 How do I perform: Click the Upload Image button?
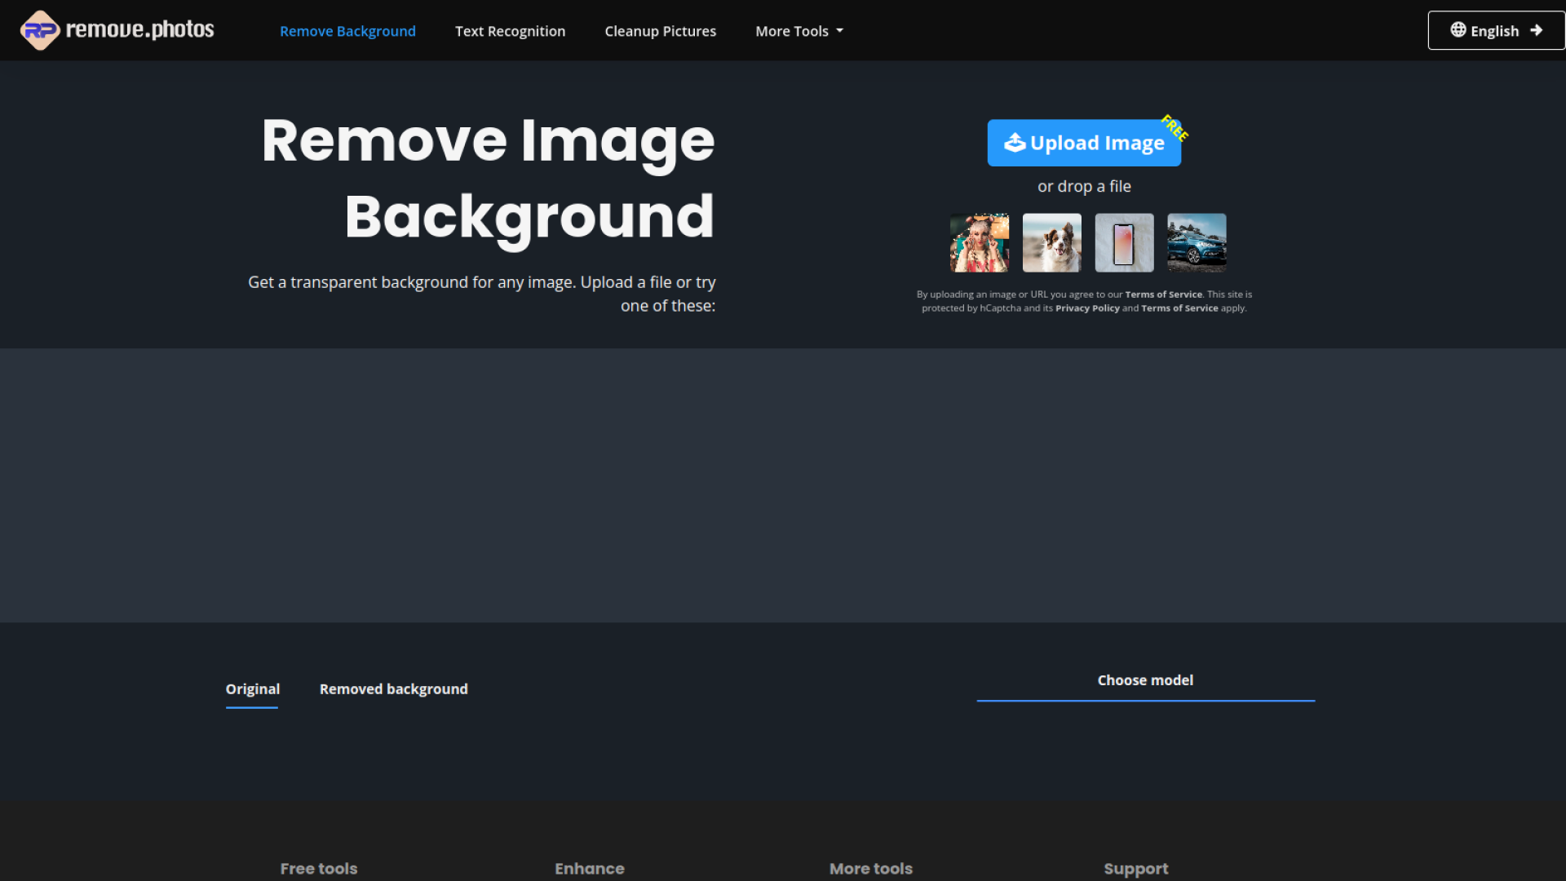pyautogui.click(x=1084, y=143)
